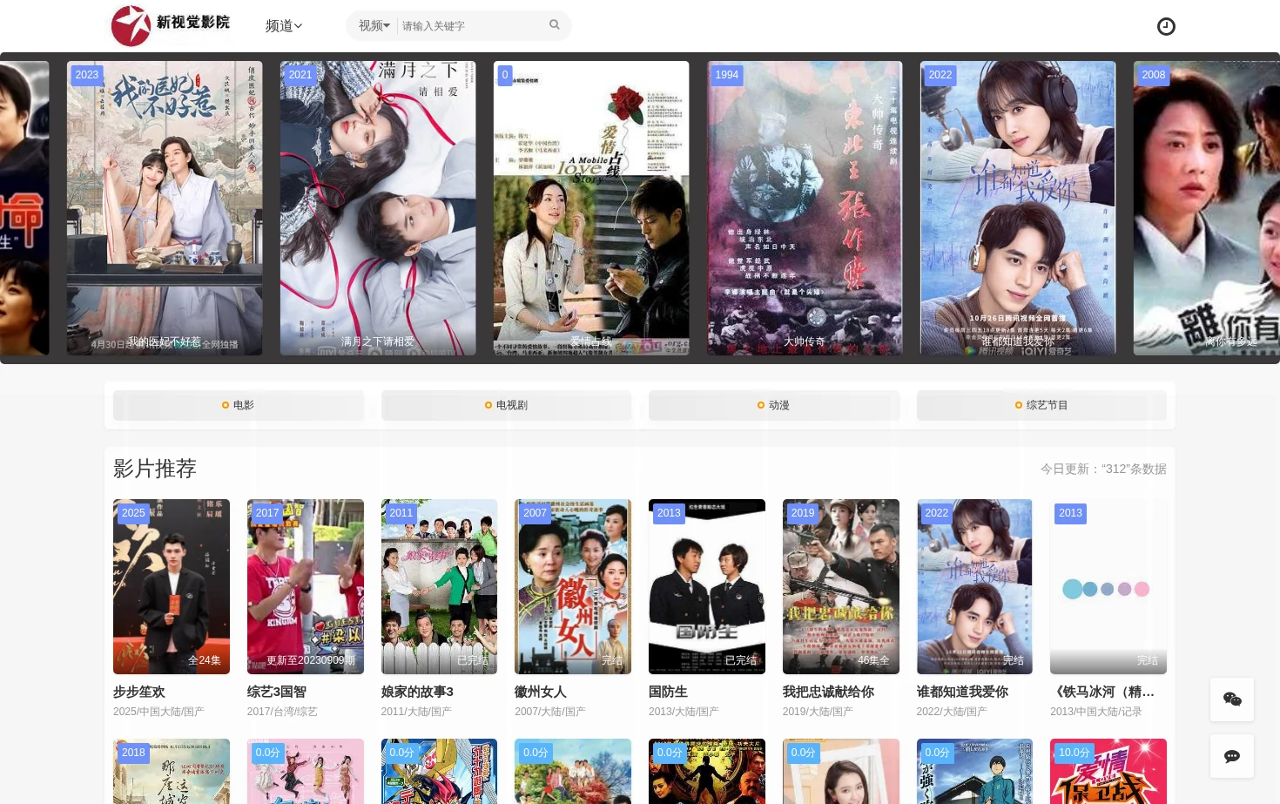
Task: Open the 综艺3国智 recommended poster
Action: click(306, 586)
